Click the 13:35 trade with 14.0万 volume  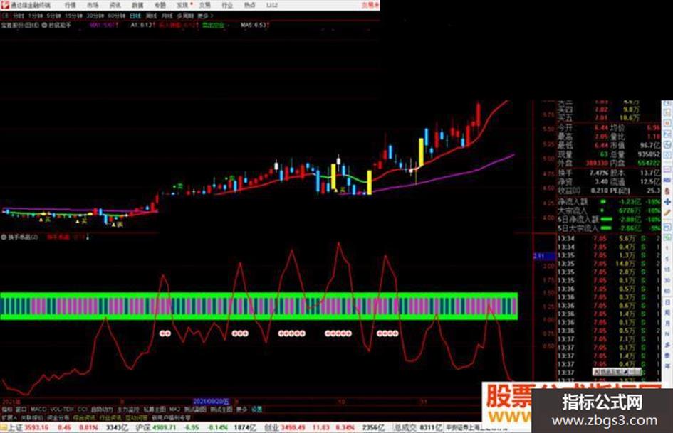pyautogui.click(x=609, y=264)
